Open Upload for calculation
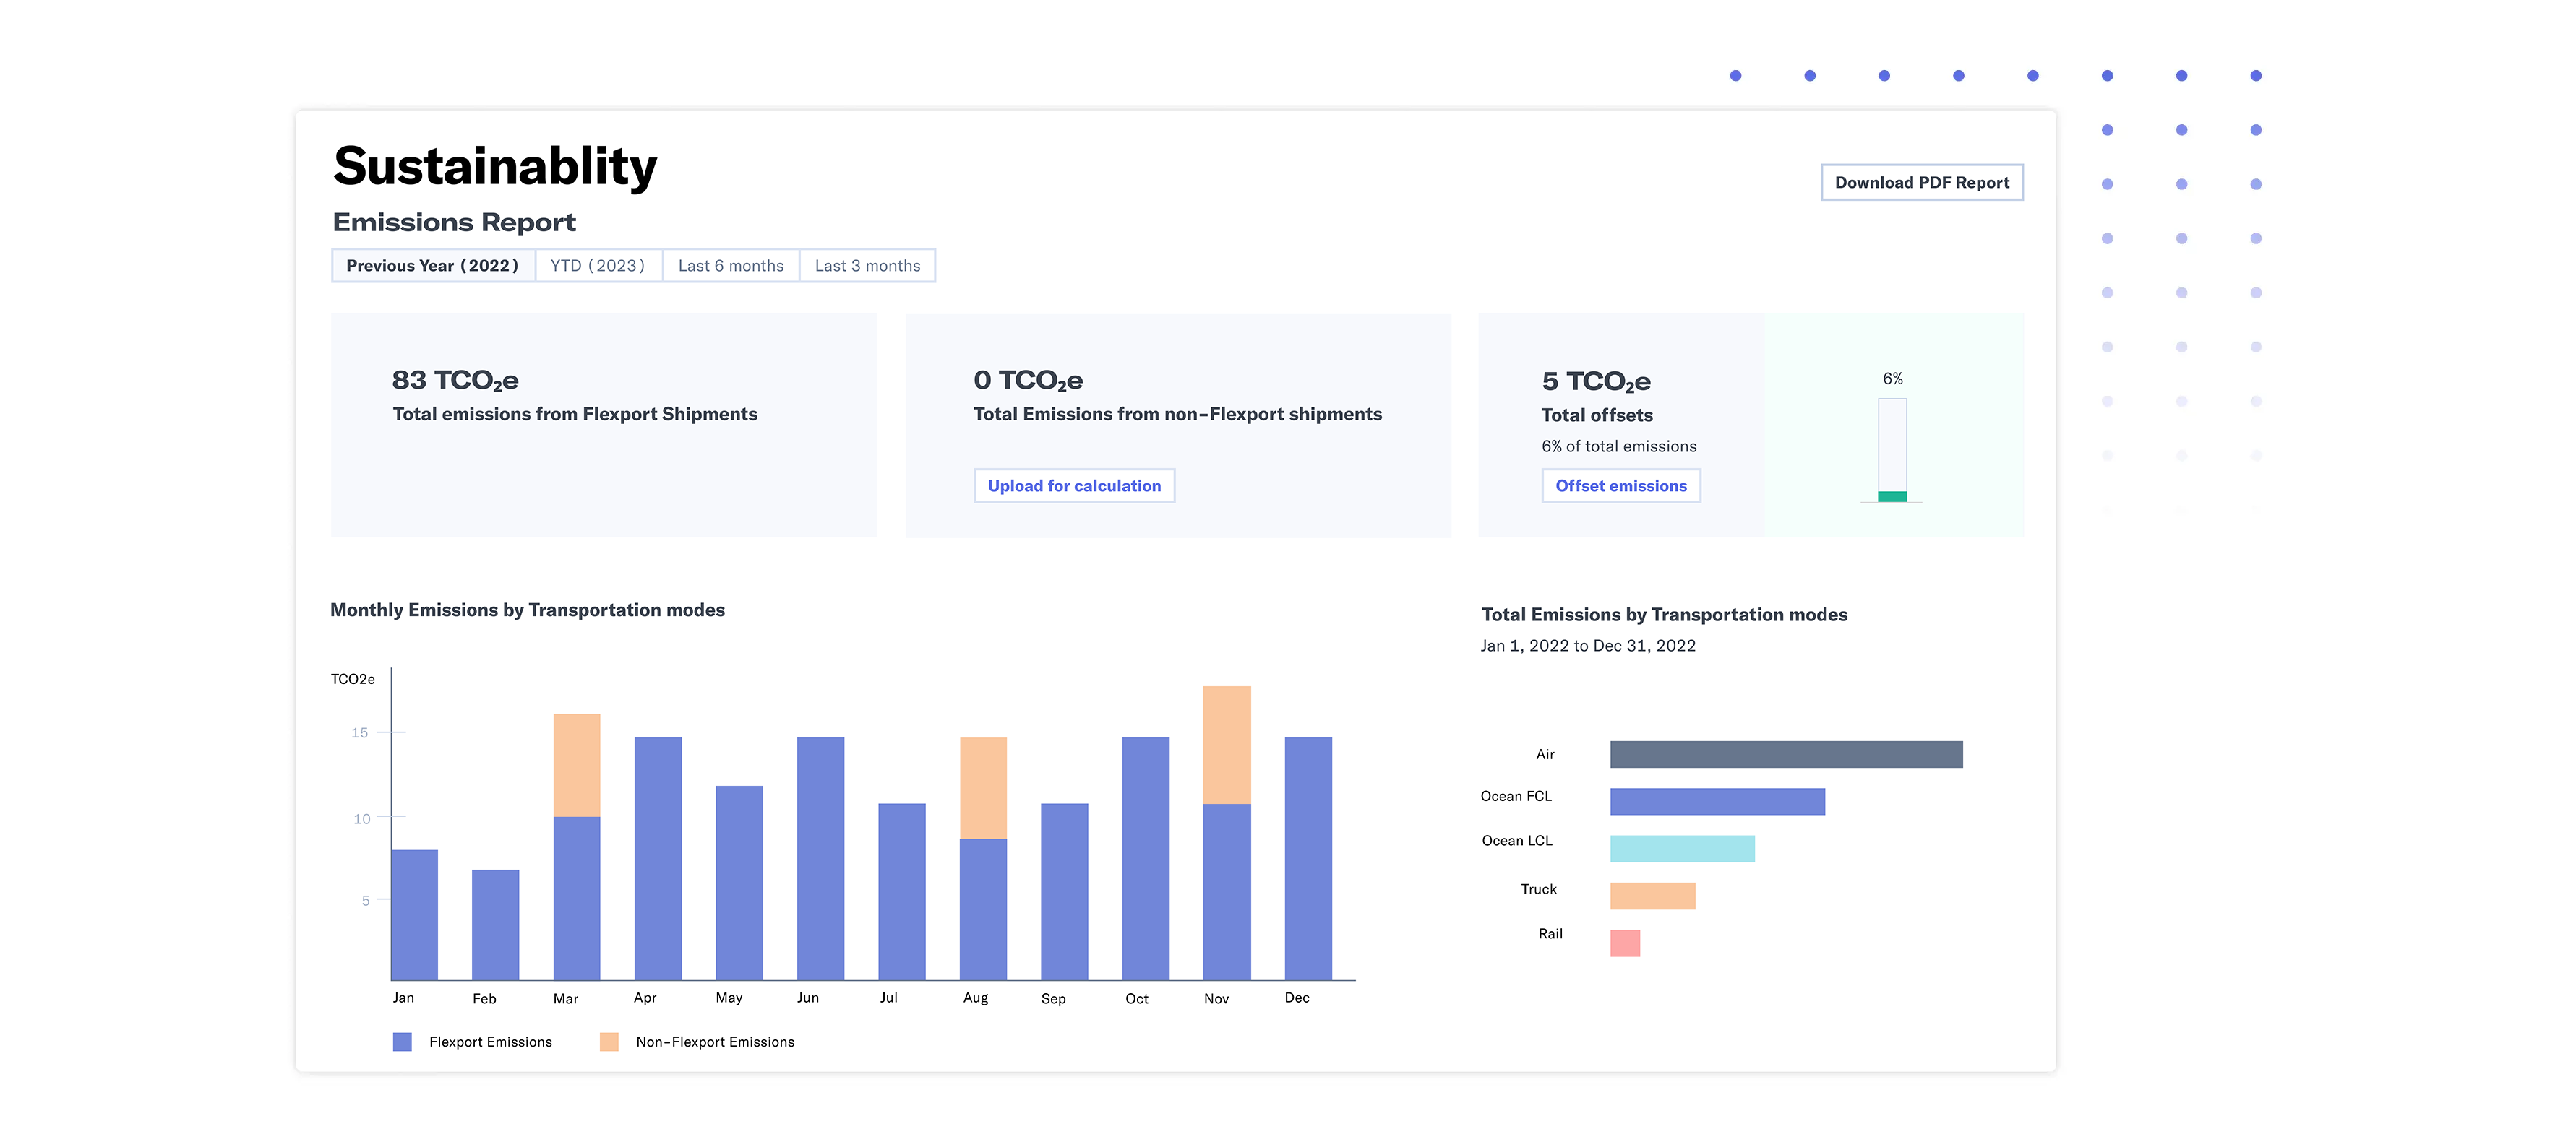This screenshot has height=1129, width=2576. pyautogui.click(x=1074, y=485)
